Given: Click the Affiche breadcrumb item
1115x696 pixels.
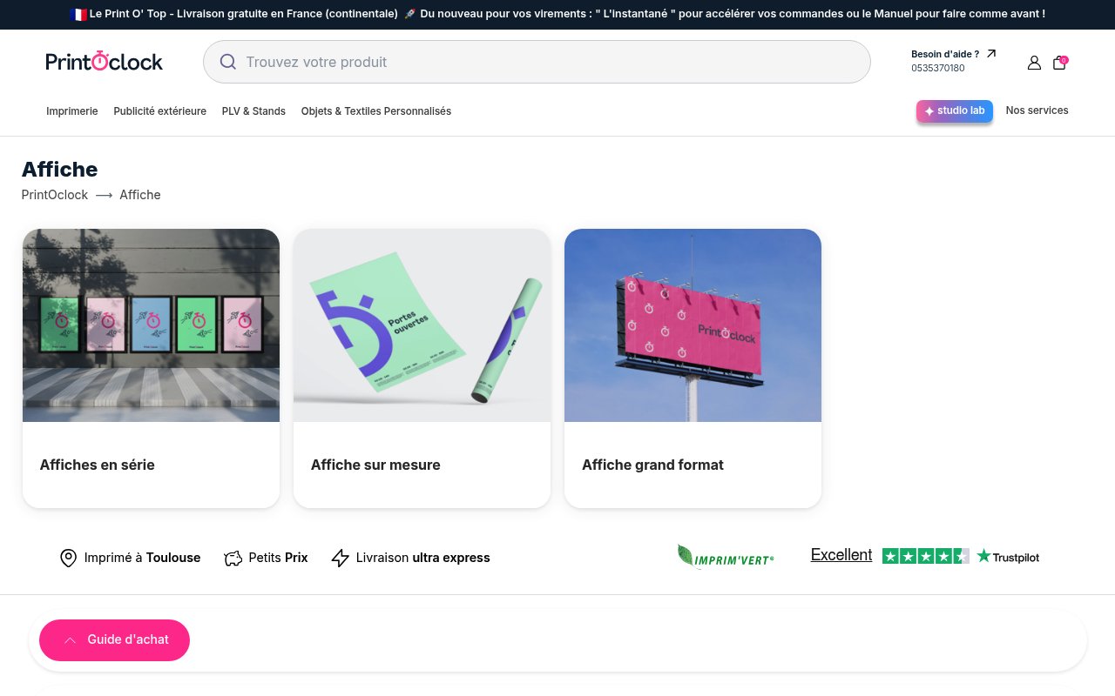Looking at the screenshot, I should coord(140,195).
